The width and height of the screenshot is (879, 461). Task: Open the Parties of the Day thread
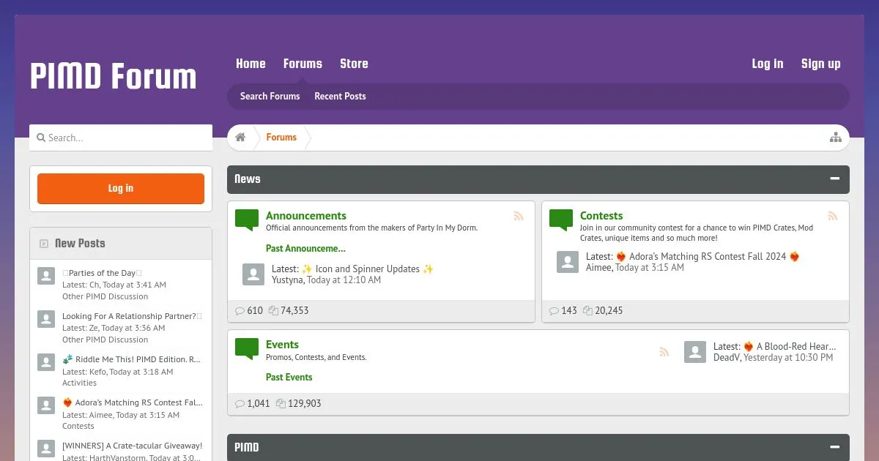(102, 273)
